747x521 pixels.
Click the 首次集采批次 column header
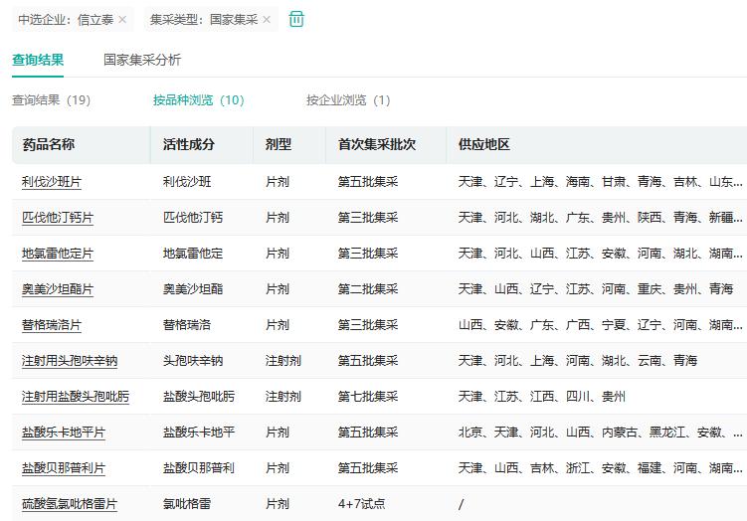[376, 144]
